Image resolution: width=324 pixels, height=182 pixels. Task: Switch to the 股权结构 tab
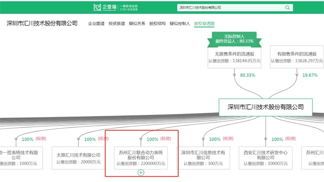(157, 23)
